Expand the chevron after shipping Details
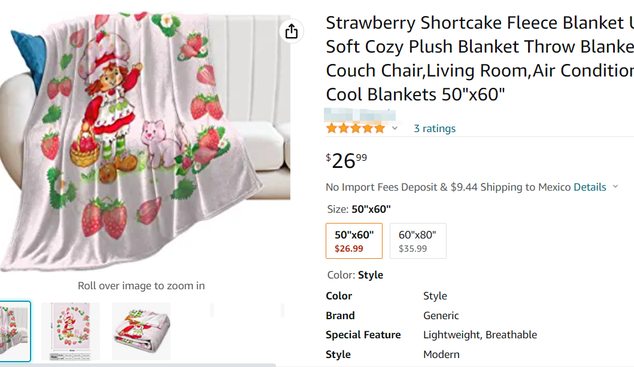The height and width of the screenshot is (367, 634). tap(615, 187)
